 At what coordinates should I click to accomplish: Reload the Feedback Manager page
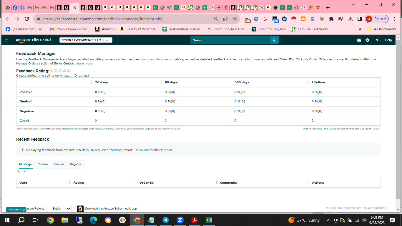[27, 19]
